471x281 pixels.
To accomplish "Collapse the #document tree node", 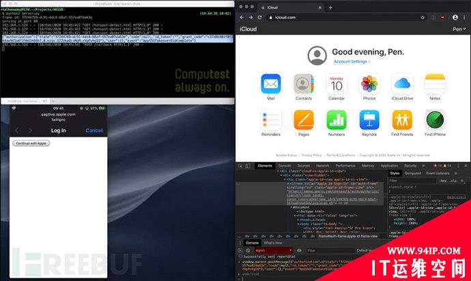I will coord(291,207).
